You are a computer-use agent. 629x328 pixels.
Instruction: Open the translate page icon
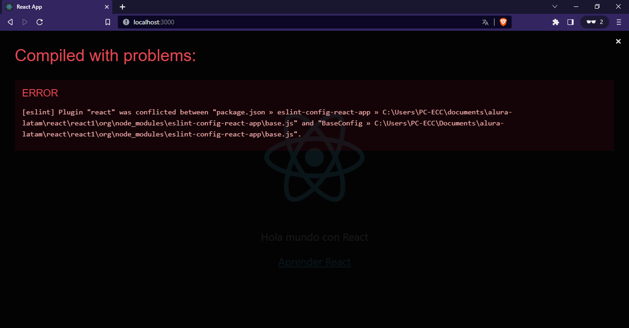point(486,22)
